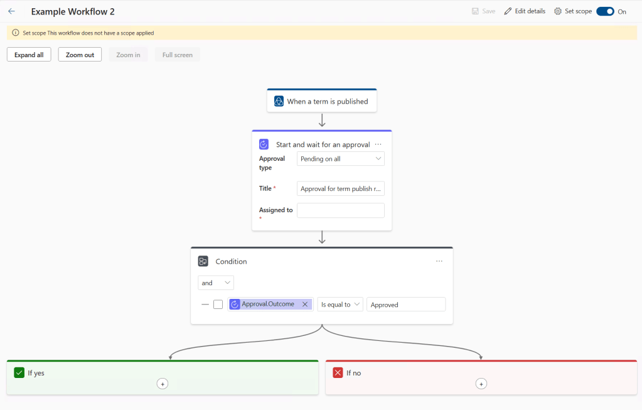Viewport: 642px width, 410px height.
Task: Click the Condition node icon
Action: tap(203, 261)
